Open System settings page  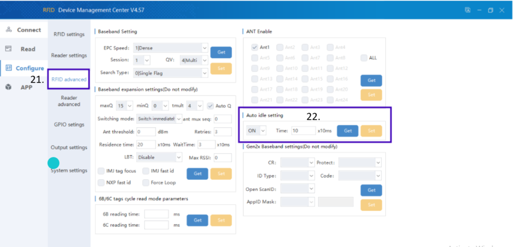click(x=69, y=170)
